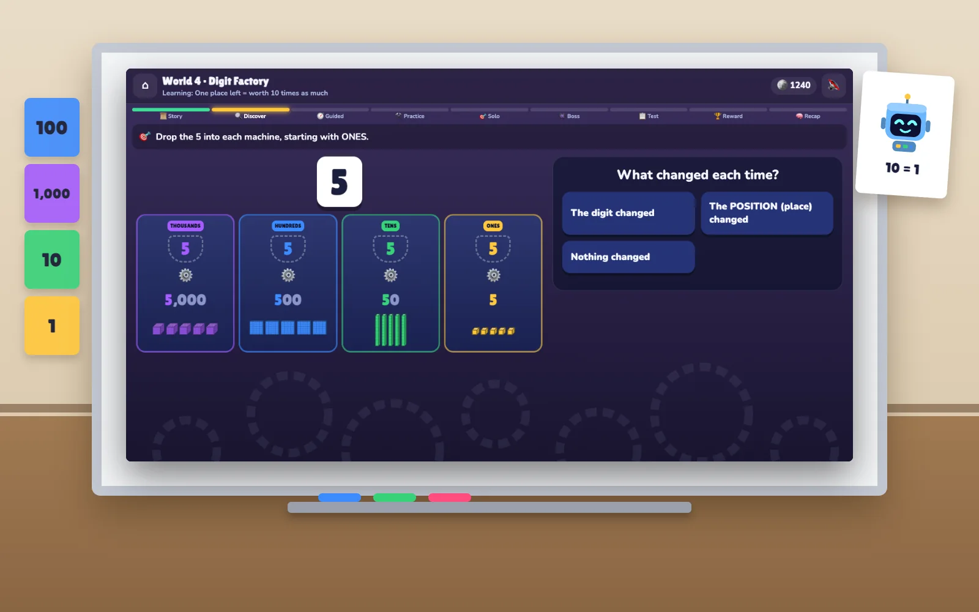
Task: Click the yellow unit cubes
Action: pyautogui.click(x=493, y=331)
